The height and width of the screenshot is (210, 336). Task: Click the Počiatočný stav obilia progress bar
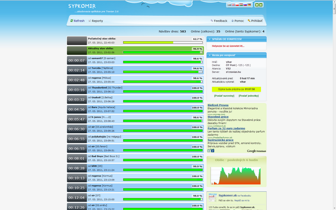pyautogui.click(x=163, y=43)
